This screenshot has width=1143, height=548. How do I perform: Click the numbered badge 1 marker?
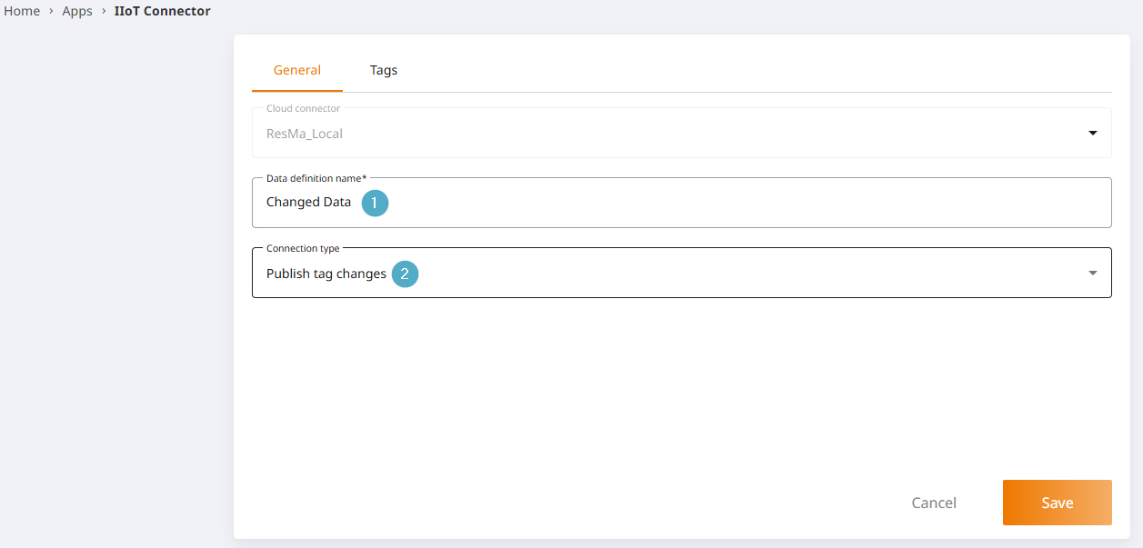(375, 203)
